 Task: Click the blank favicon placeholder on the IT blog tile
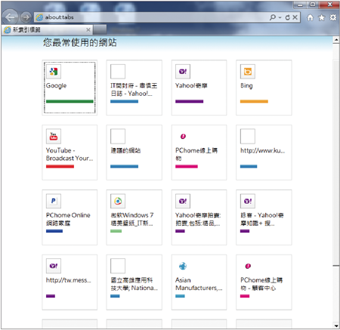point(118,72)
